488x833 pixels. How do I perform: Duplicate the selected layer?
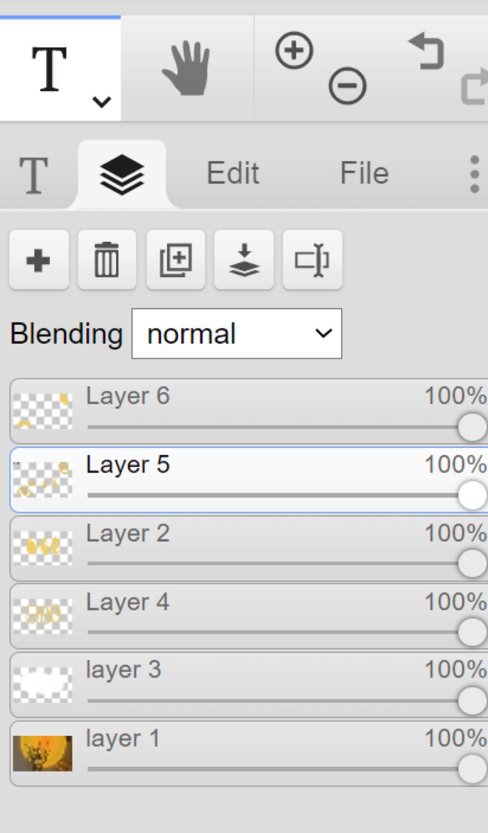click(x=176, y=260)
